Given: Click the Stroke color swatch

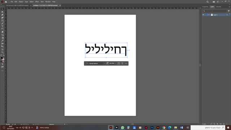Looking at the screenshot, I should pyautogui.click(x=3, y=59).
